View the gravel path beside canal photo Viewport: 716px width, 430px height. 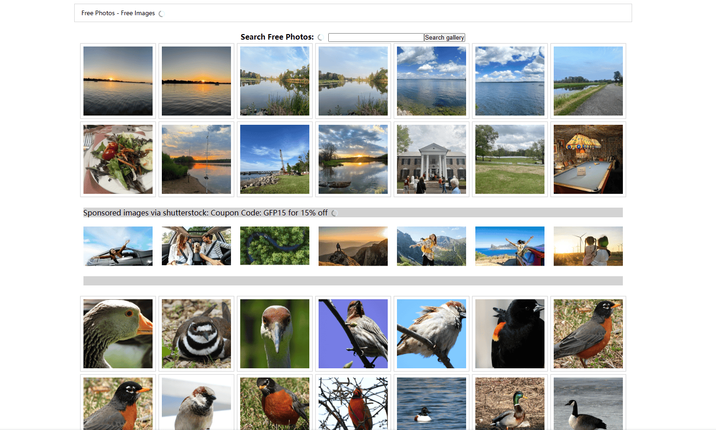pyautogui.click(x=588, y=81)
